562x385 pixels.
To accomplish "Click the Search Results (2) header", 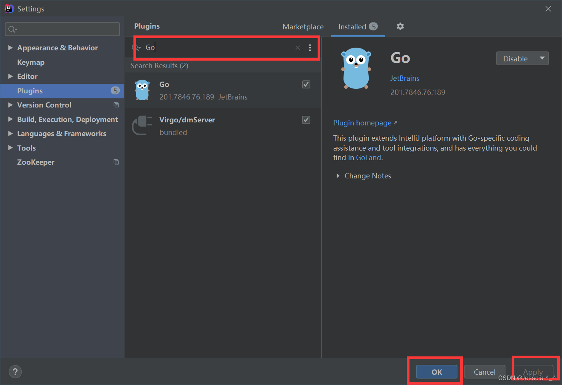I will (159, 66).
